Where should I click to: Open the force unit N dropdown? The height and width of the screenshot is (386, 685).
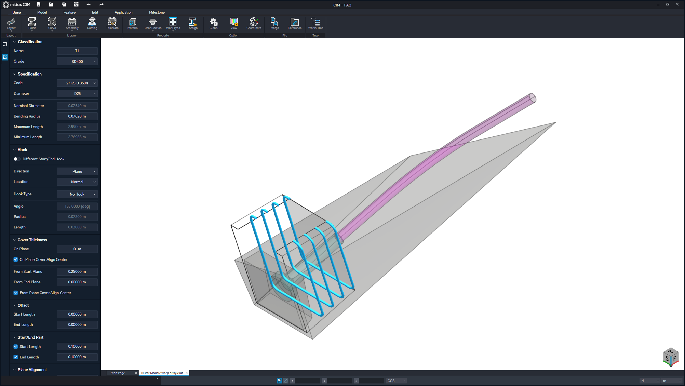click(650, 381)
